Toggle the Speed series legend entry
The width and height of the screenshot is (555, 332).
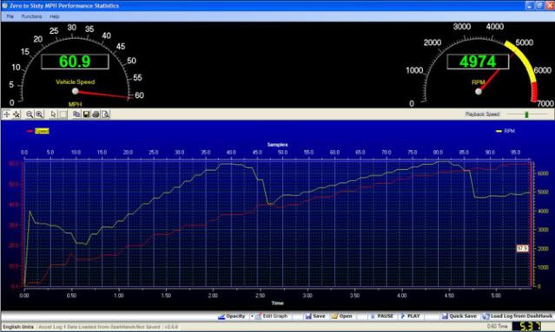(38, 131)
